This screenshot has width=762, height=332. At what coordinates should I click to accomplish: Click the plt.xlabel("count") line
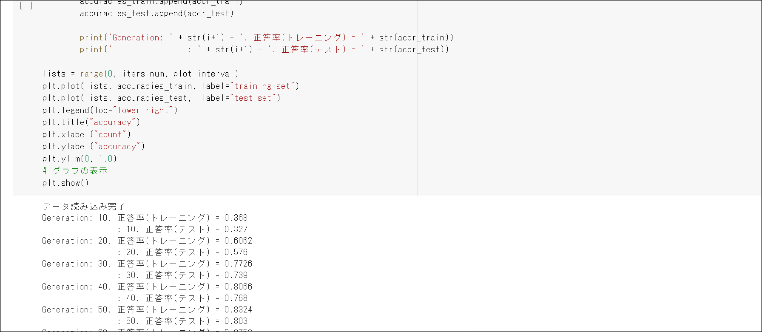point(87,134)
